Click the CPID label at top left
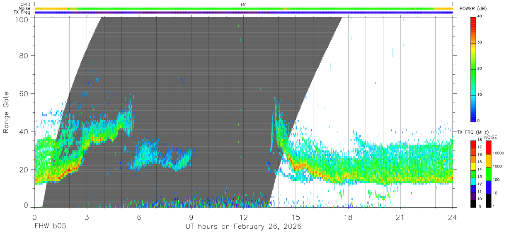The height and width of the screenshot is (235, 509). tap(25, 5)
